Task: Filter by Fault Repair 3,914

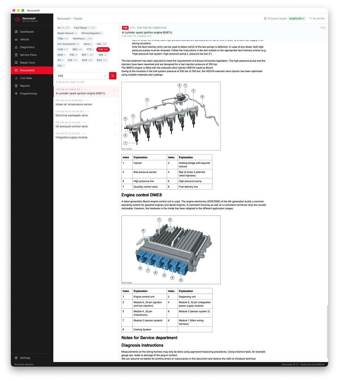Action: (x=85, y=28)
